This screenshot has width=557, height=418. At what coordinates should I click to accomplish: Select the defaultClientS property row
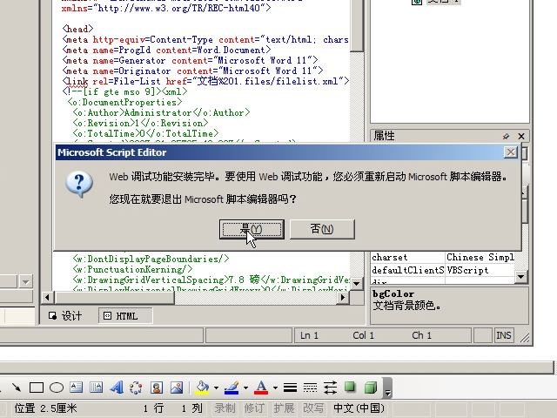[443, 270]
